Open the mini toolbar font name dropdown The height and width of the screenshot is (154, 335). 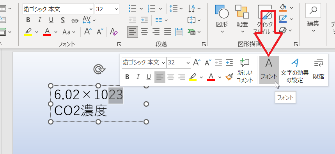point(164,63)
